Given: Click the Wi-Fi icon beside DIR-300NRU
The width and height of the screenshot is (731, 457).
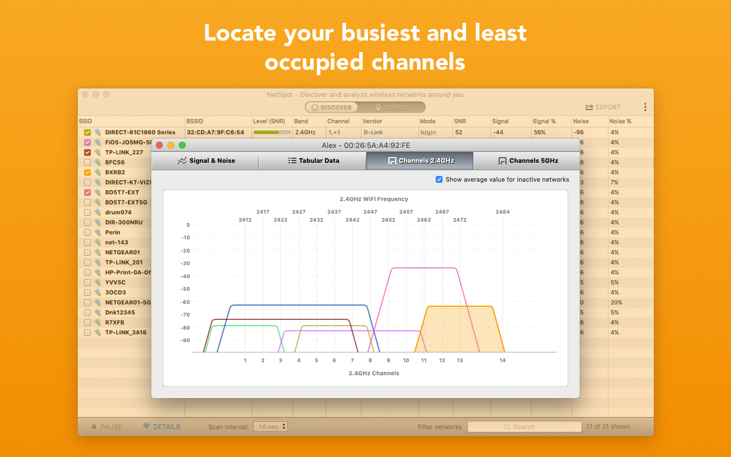Looking at the screenshot, I should 98,222.
